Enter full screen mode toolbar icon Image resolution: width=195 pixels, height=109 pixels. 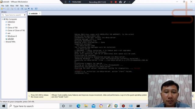tap(29, 9)
